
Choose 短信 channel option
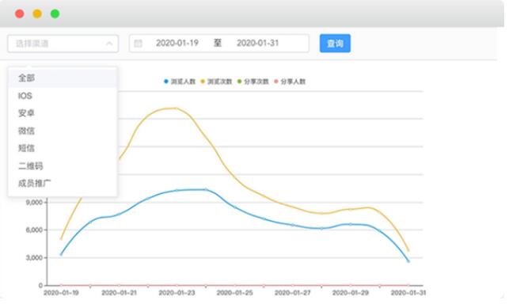tap(63, 148)
